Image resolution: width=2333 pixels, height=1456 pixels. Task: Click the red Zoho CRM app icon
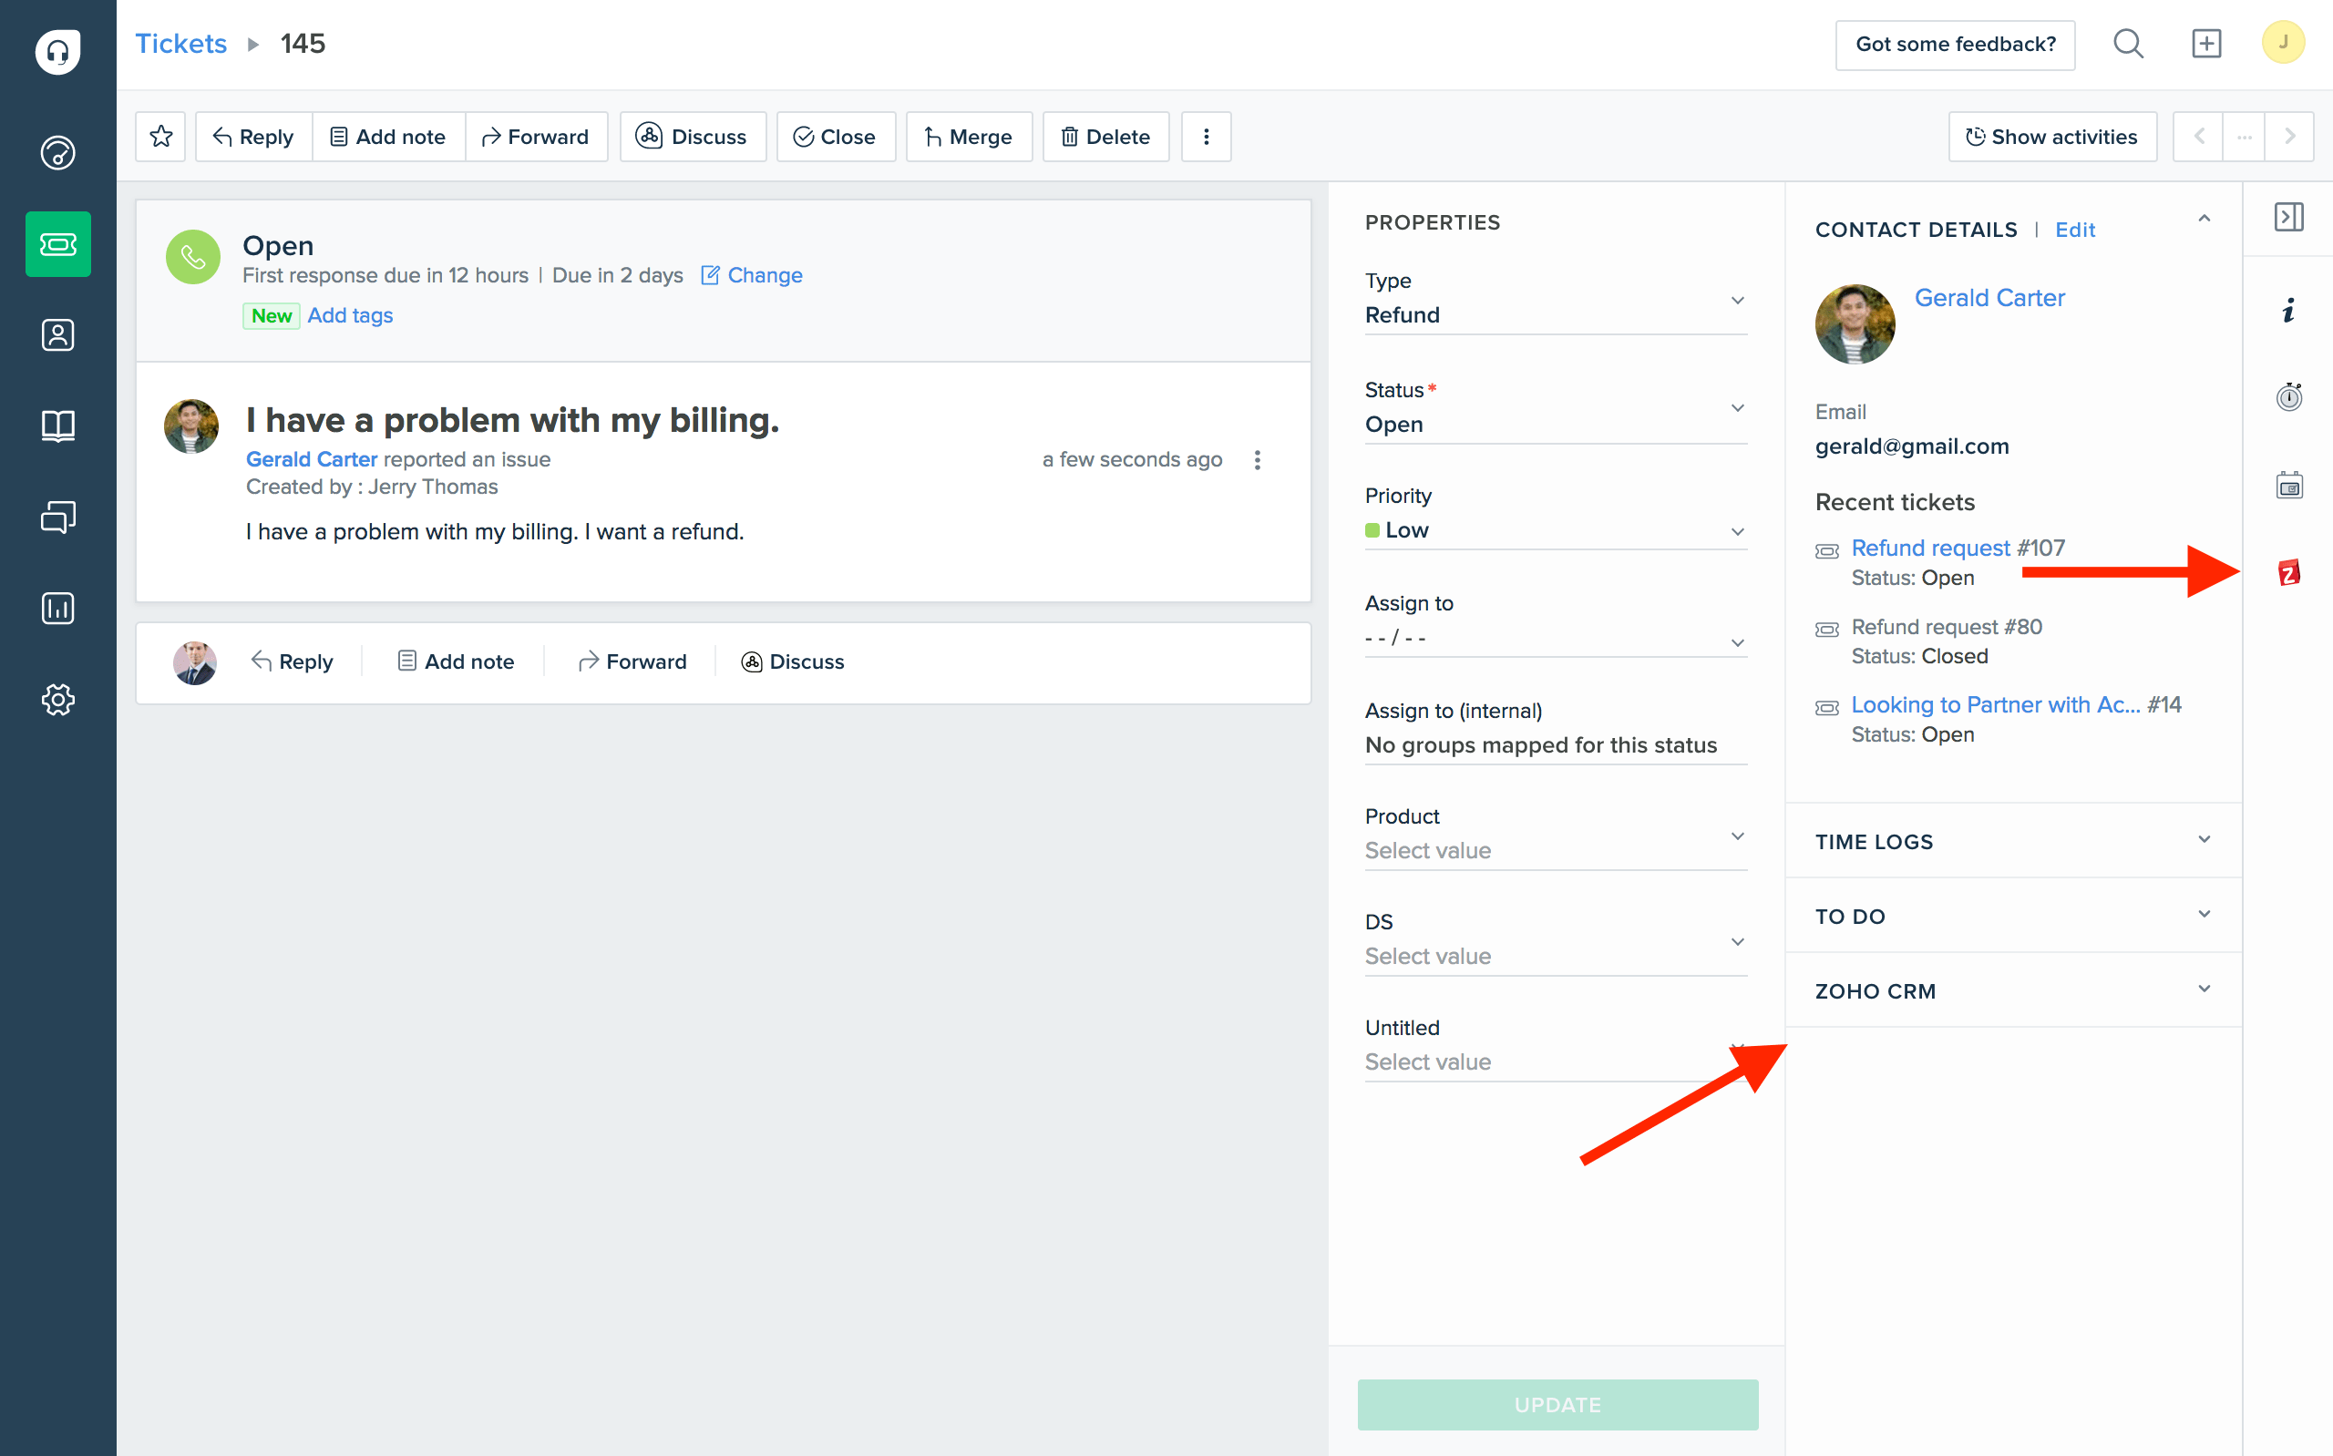[2288, 573]
